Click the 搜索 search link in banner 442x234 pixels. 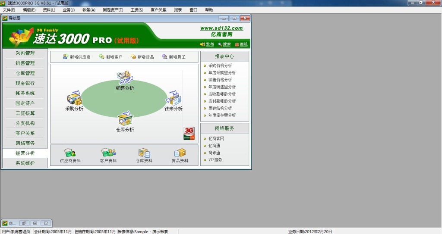click(x=224, y=44)
